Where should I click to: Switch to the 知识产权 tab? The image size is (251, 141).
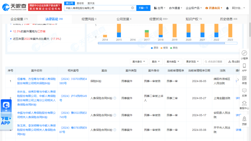(193, 19)
